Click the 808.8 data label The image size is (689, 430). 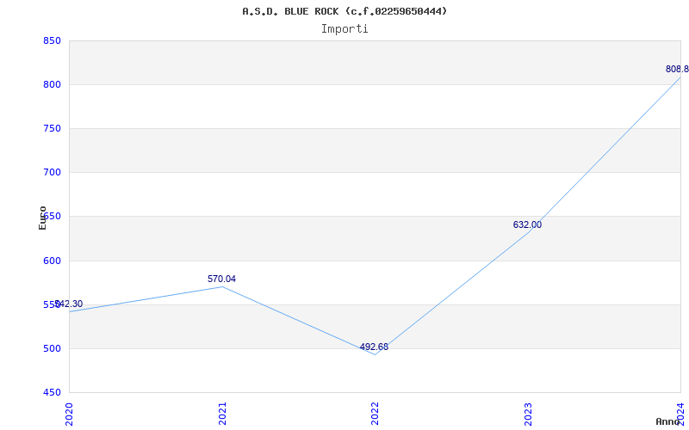coord(676,69)
